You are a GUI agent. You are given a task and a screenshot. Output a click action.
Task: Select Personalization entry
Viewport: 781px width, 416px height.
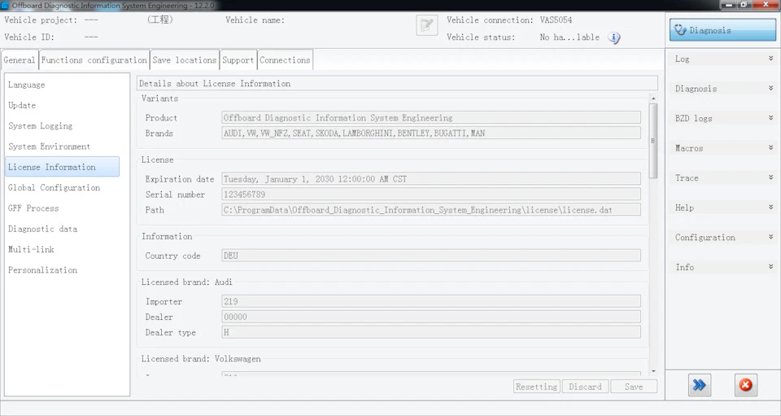pos(42,270)
